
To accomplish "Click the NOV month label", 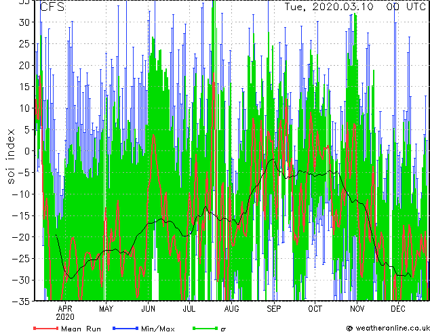I will tap(357, 309).
